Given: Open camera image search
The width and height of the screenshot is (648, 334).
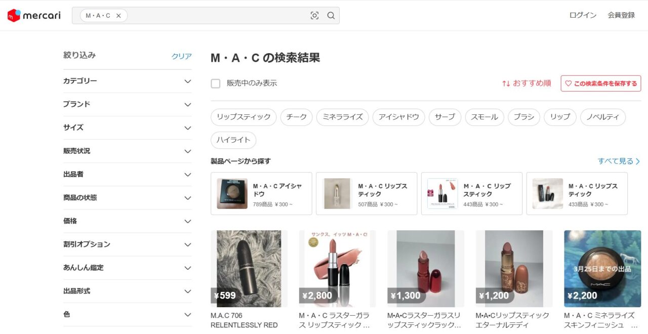Looking at the screenshot, I should (x=314, y=16).
